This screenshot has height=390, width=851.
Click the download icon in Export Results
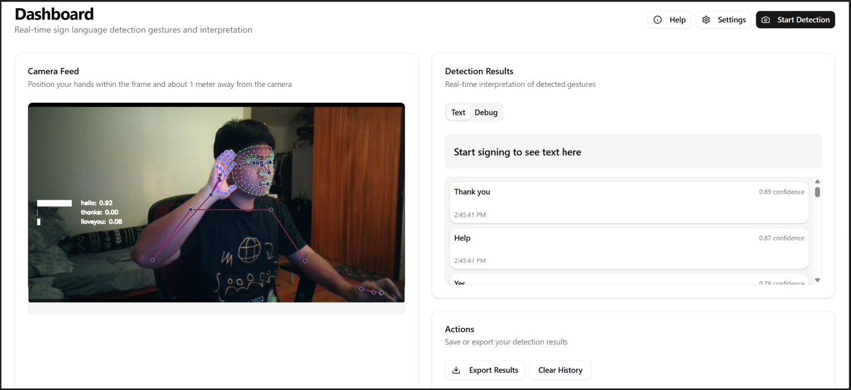pyautogui.click(x=456, y=370)
